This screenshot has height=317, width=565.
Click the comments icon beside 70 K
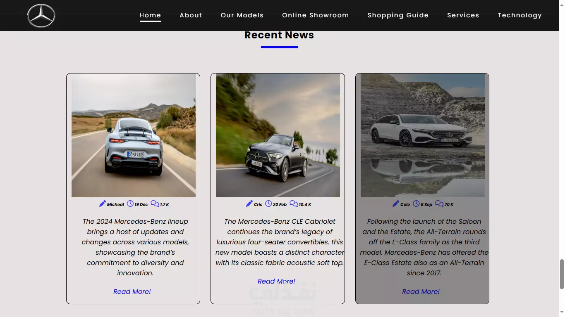[x=439, y=203]
